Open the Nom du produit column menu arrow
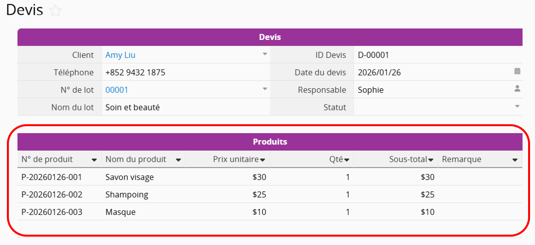Viewport: 535px width, 245px height. pos(178,160)
